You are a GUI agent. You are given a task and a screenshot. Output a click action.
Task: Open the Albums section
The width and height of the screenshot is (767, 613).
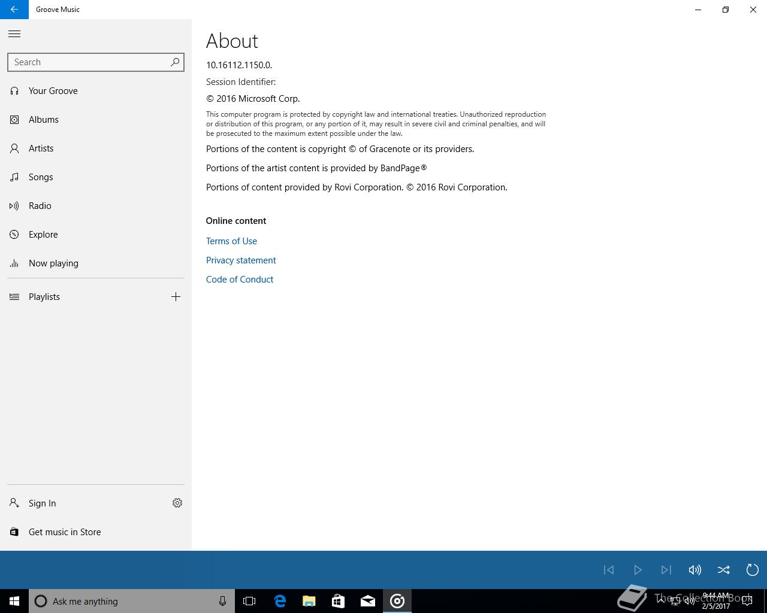pyautogui.click(x=96, y=120)
